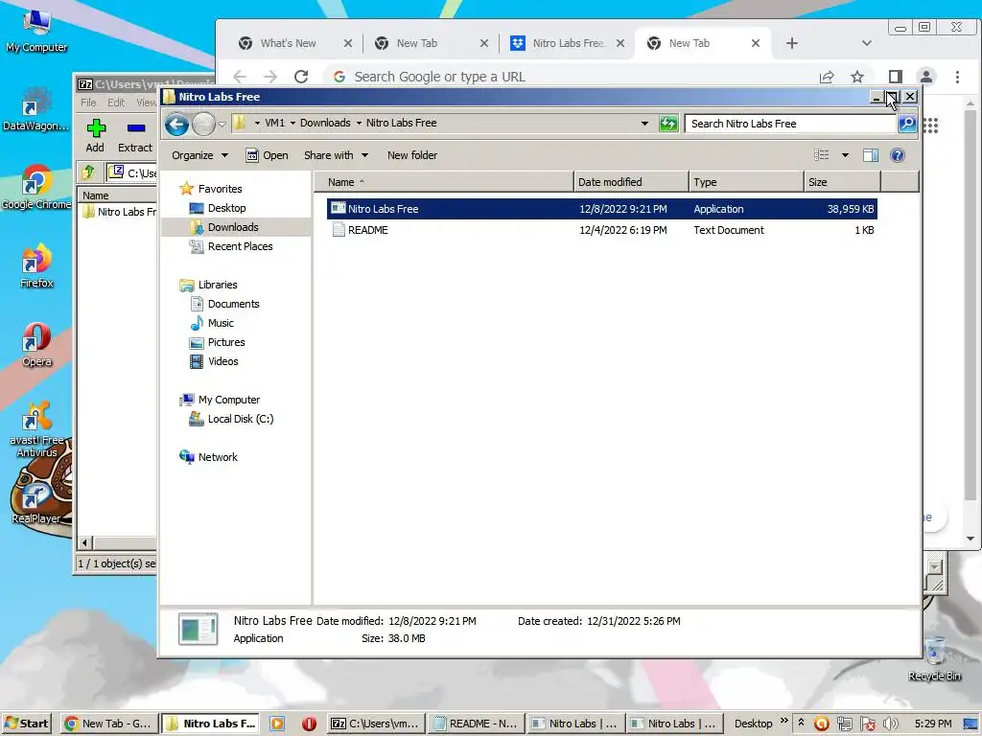Image resolution: width=982 pixels, height=736 pixels.
Task: Click the 7-Zip Extract button
Action: pyautogui.click(x=135, y=136)
